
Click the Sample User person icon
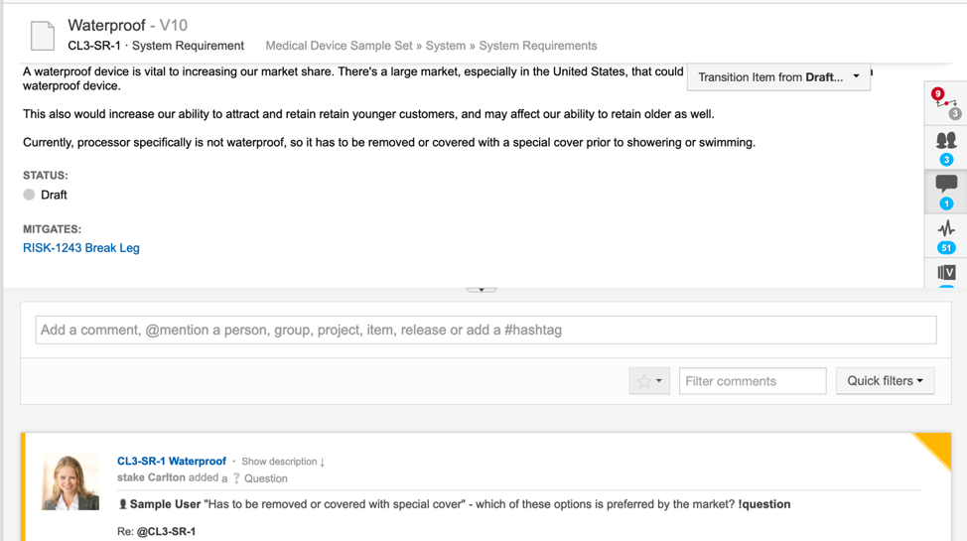click(x=123, y=504)
